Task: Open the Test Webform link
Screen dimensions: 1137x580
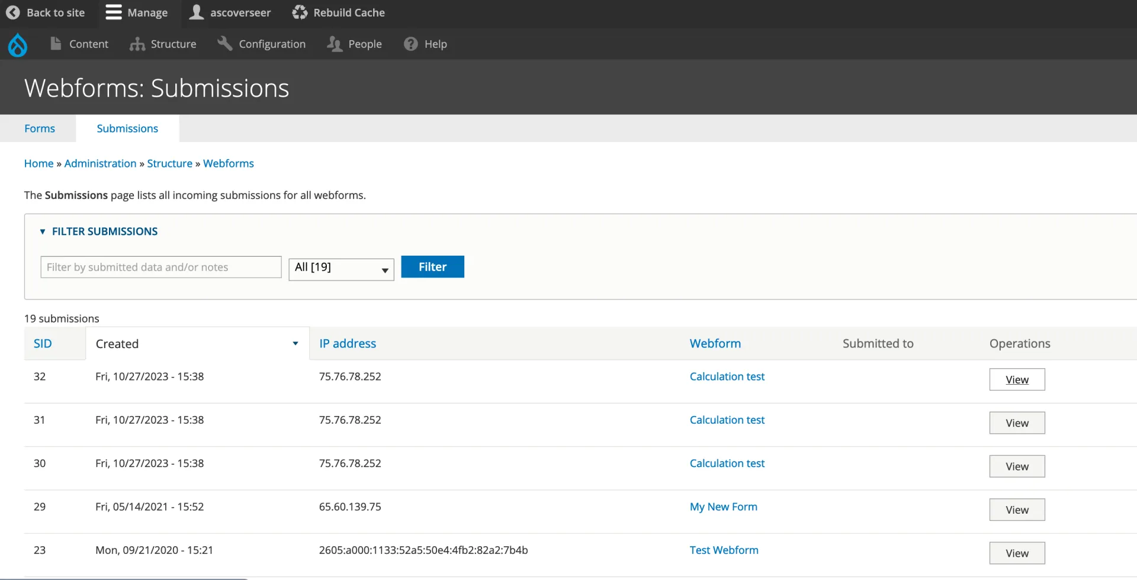Action: point(724,550)
